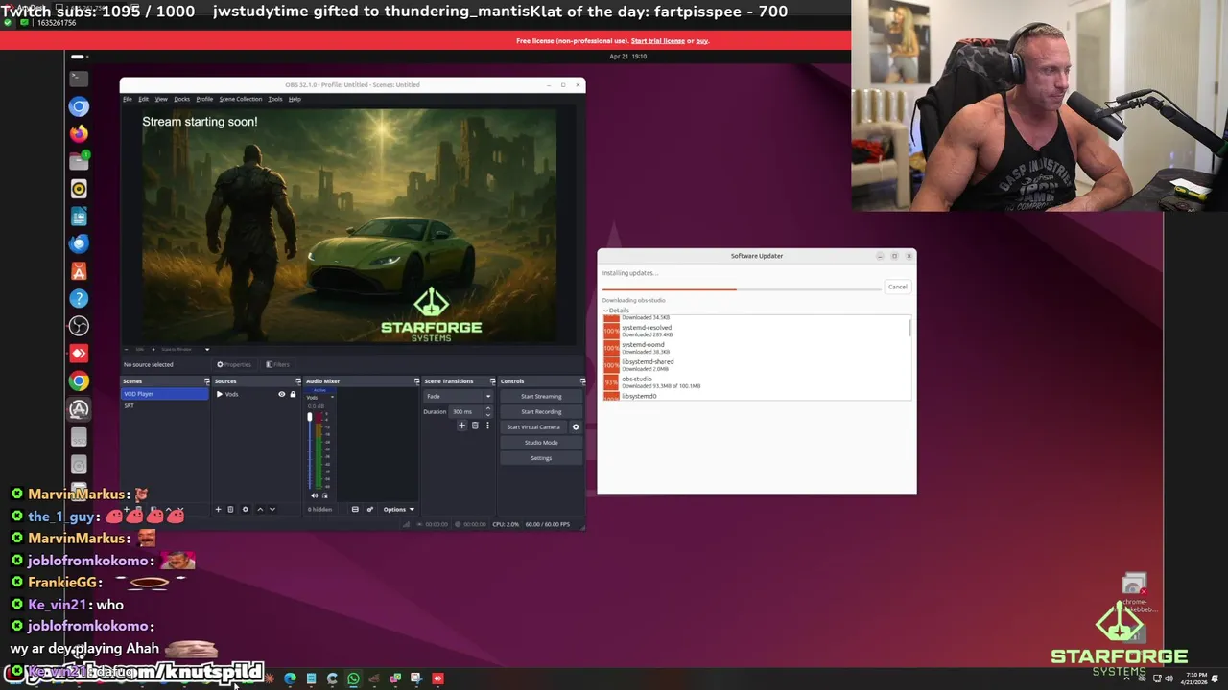Add a scene transition with plus icon
Viewport: 1228px width, 690px height.
pos(461,425)
